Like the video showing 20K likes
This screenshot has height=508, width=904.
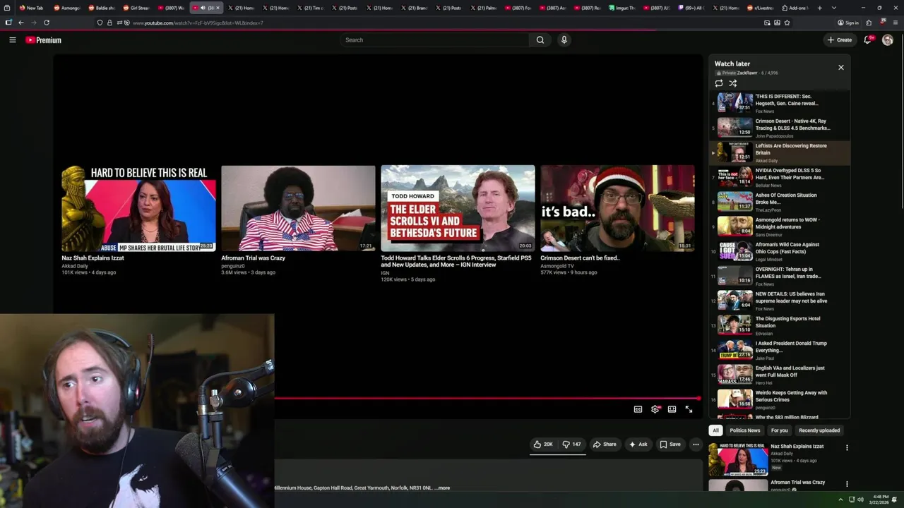pos(543,445)
